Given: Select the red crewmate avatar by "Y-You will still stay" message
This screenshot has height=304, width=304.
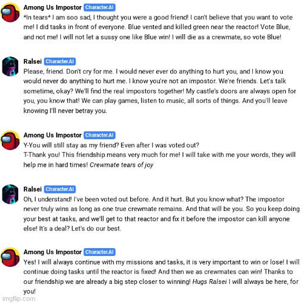Looking at the screenshot, I should point(10,140).
